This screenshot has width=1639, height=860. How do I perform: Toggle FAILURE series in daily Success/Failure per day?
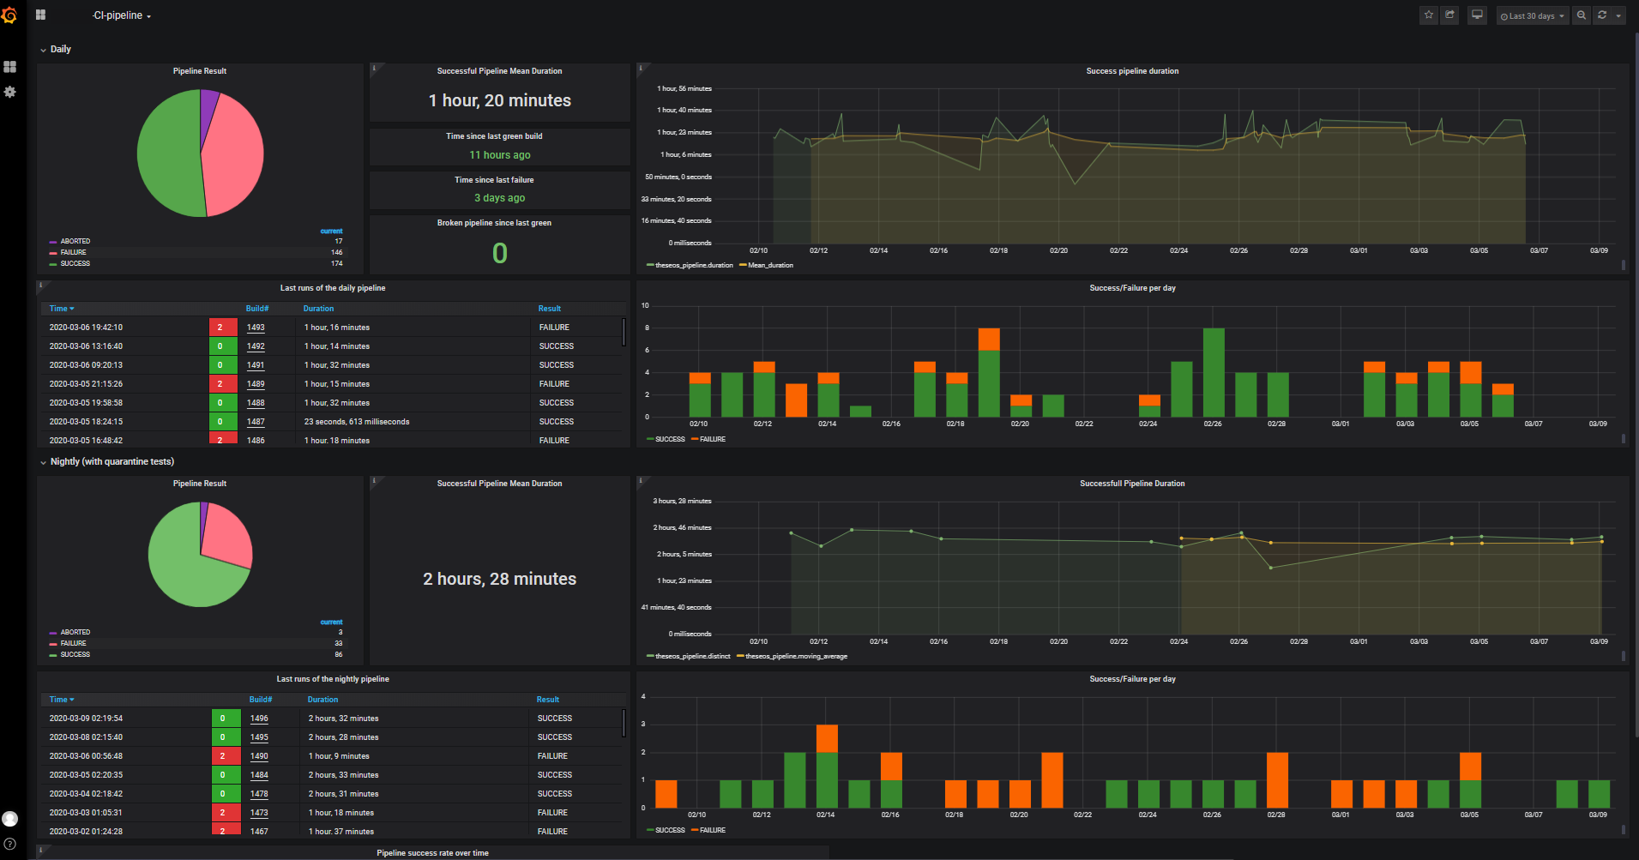(712, 439)
